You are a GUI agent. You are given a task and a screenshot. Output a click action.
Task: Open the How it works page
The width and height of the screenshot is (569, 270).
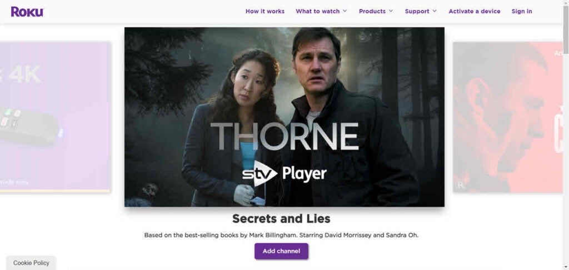click(x=265, y=11)
